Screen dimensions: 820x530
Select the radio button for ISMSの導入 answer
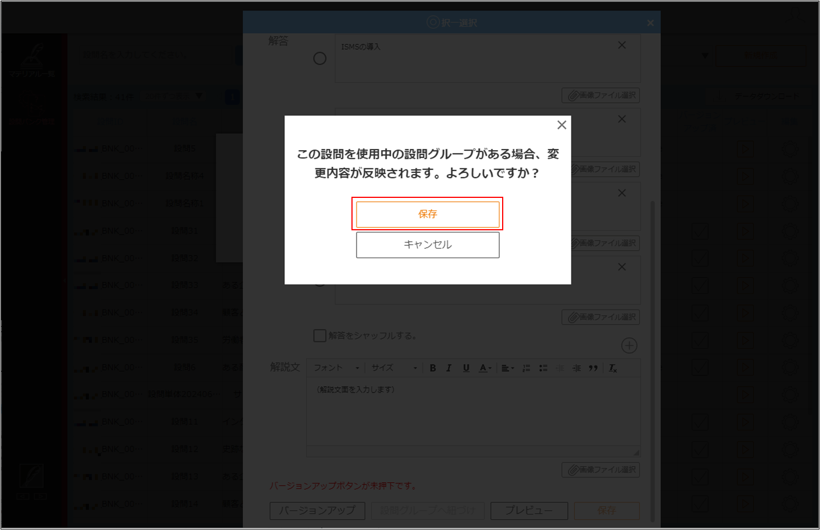(x=320, y=59)
